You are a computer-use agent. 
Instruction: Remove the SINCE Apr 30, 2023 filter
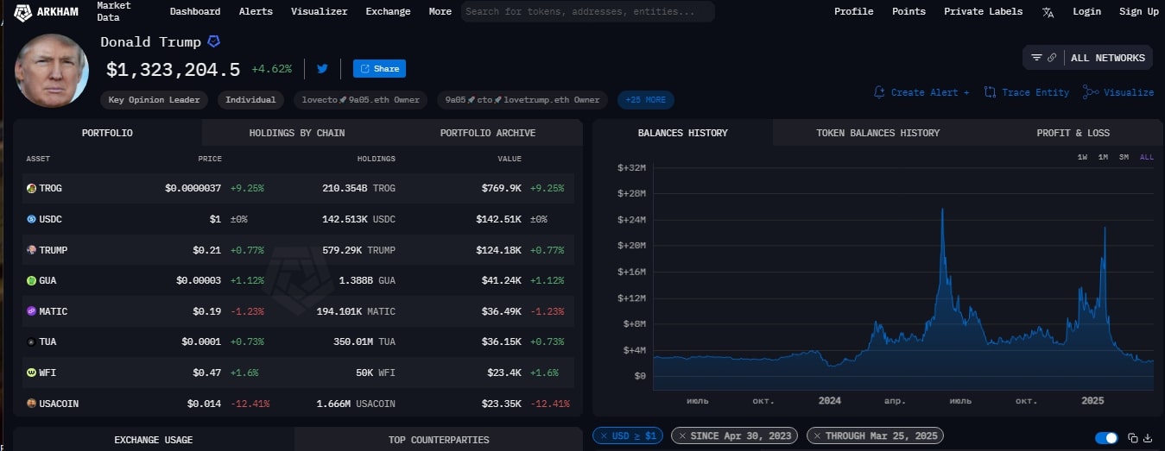click(x=682, y=436)
